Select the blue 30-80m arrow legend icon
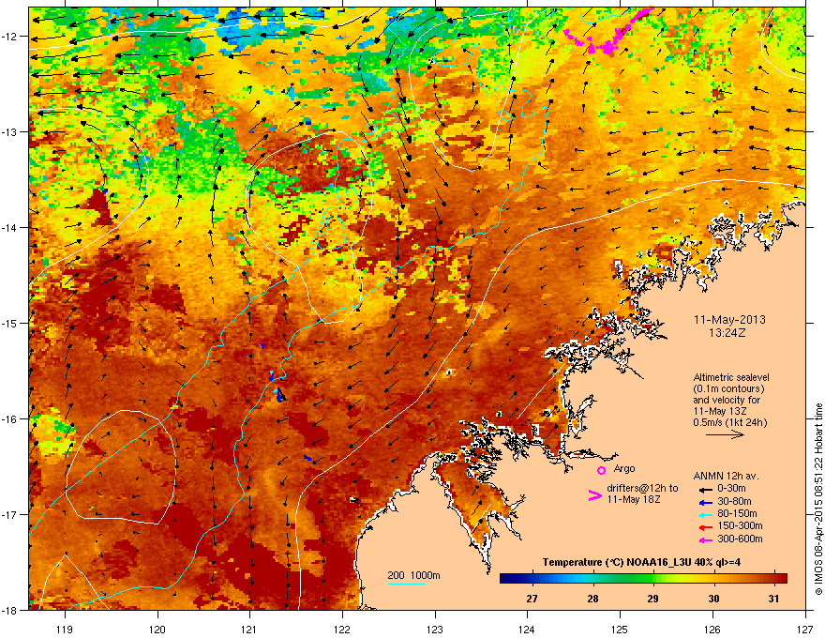The image size is (825, 638). pos(705,502)
